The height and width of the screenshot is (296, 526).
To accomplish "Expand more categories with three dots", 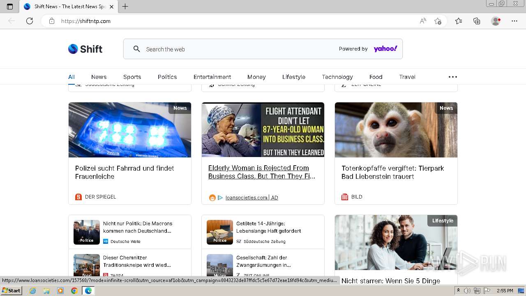I will pyautogui.click(x=453, y=77).
